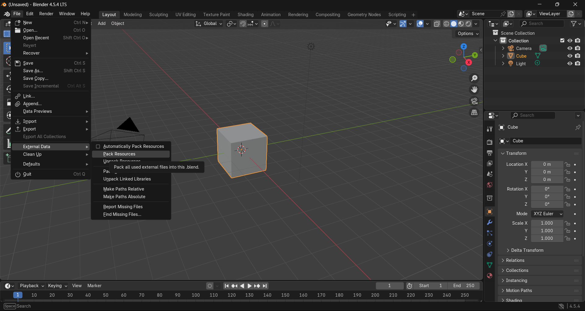Click the pan hand viewport icon
Viewport: 585px width, 311px height.
(474, 90)
